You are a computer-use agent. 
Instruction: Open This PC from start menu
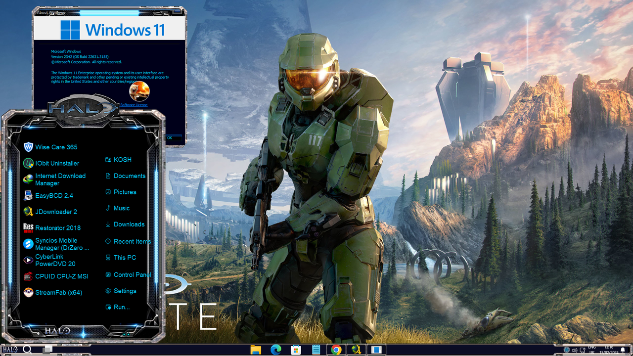pos(121,258)
